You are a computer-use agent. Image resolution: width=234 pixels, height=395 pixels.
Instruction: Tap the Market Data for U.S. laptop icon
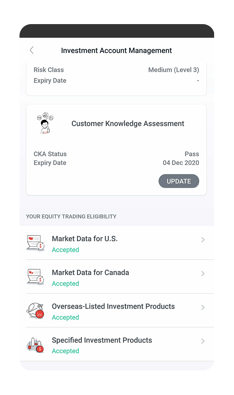[x=35, y=243]
